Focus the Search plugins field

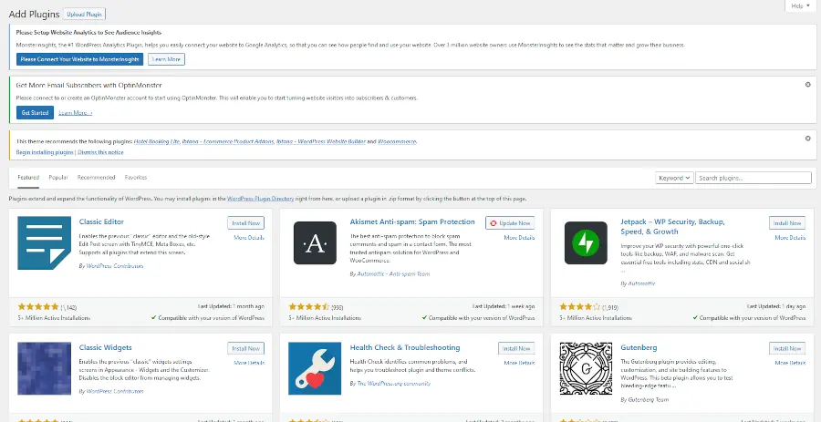click(753, 178)
